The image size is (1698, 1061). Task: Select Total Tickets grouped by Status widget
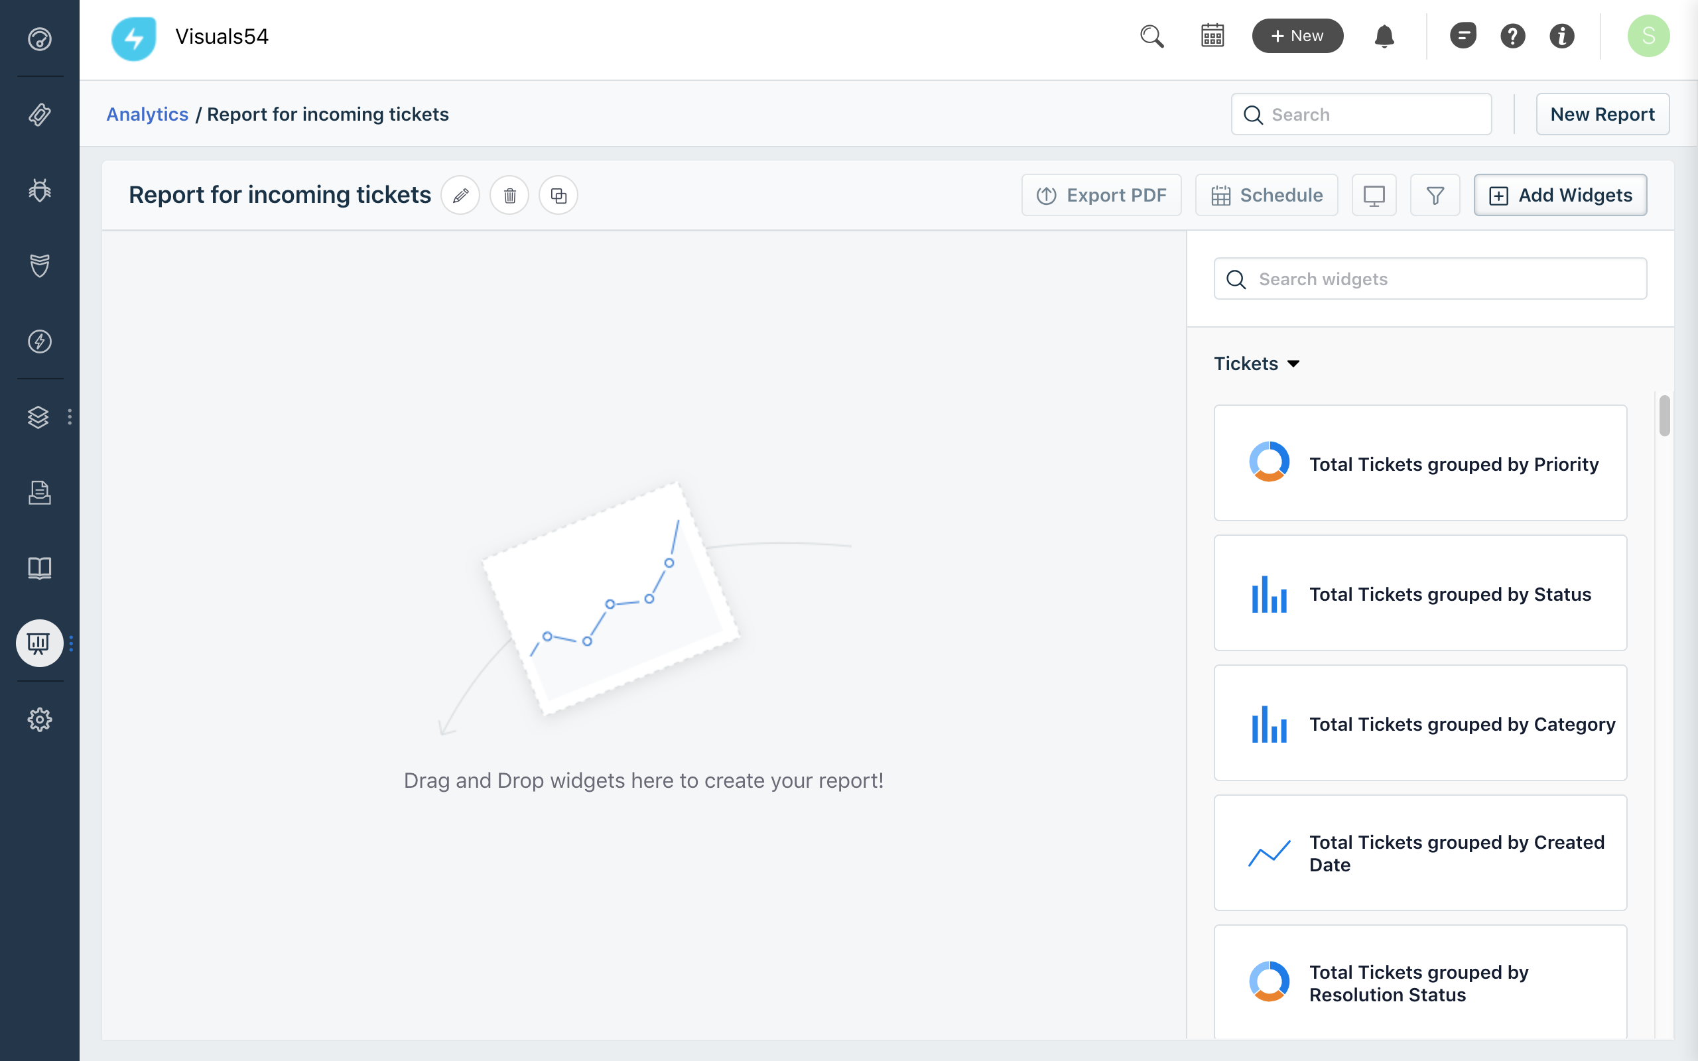point(1420,593)
